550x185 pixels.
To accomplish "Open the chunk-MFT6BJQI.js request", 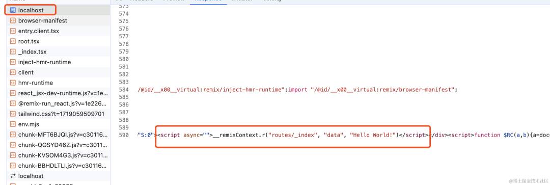I will click(x=58, y=135).
